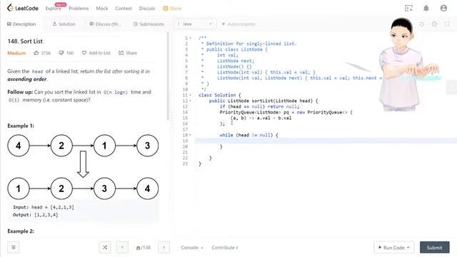Open the Java language dropdown
The width and height of the screenshot is (457, 257).
pyautogui.click(x=195, y=24)
